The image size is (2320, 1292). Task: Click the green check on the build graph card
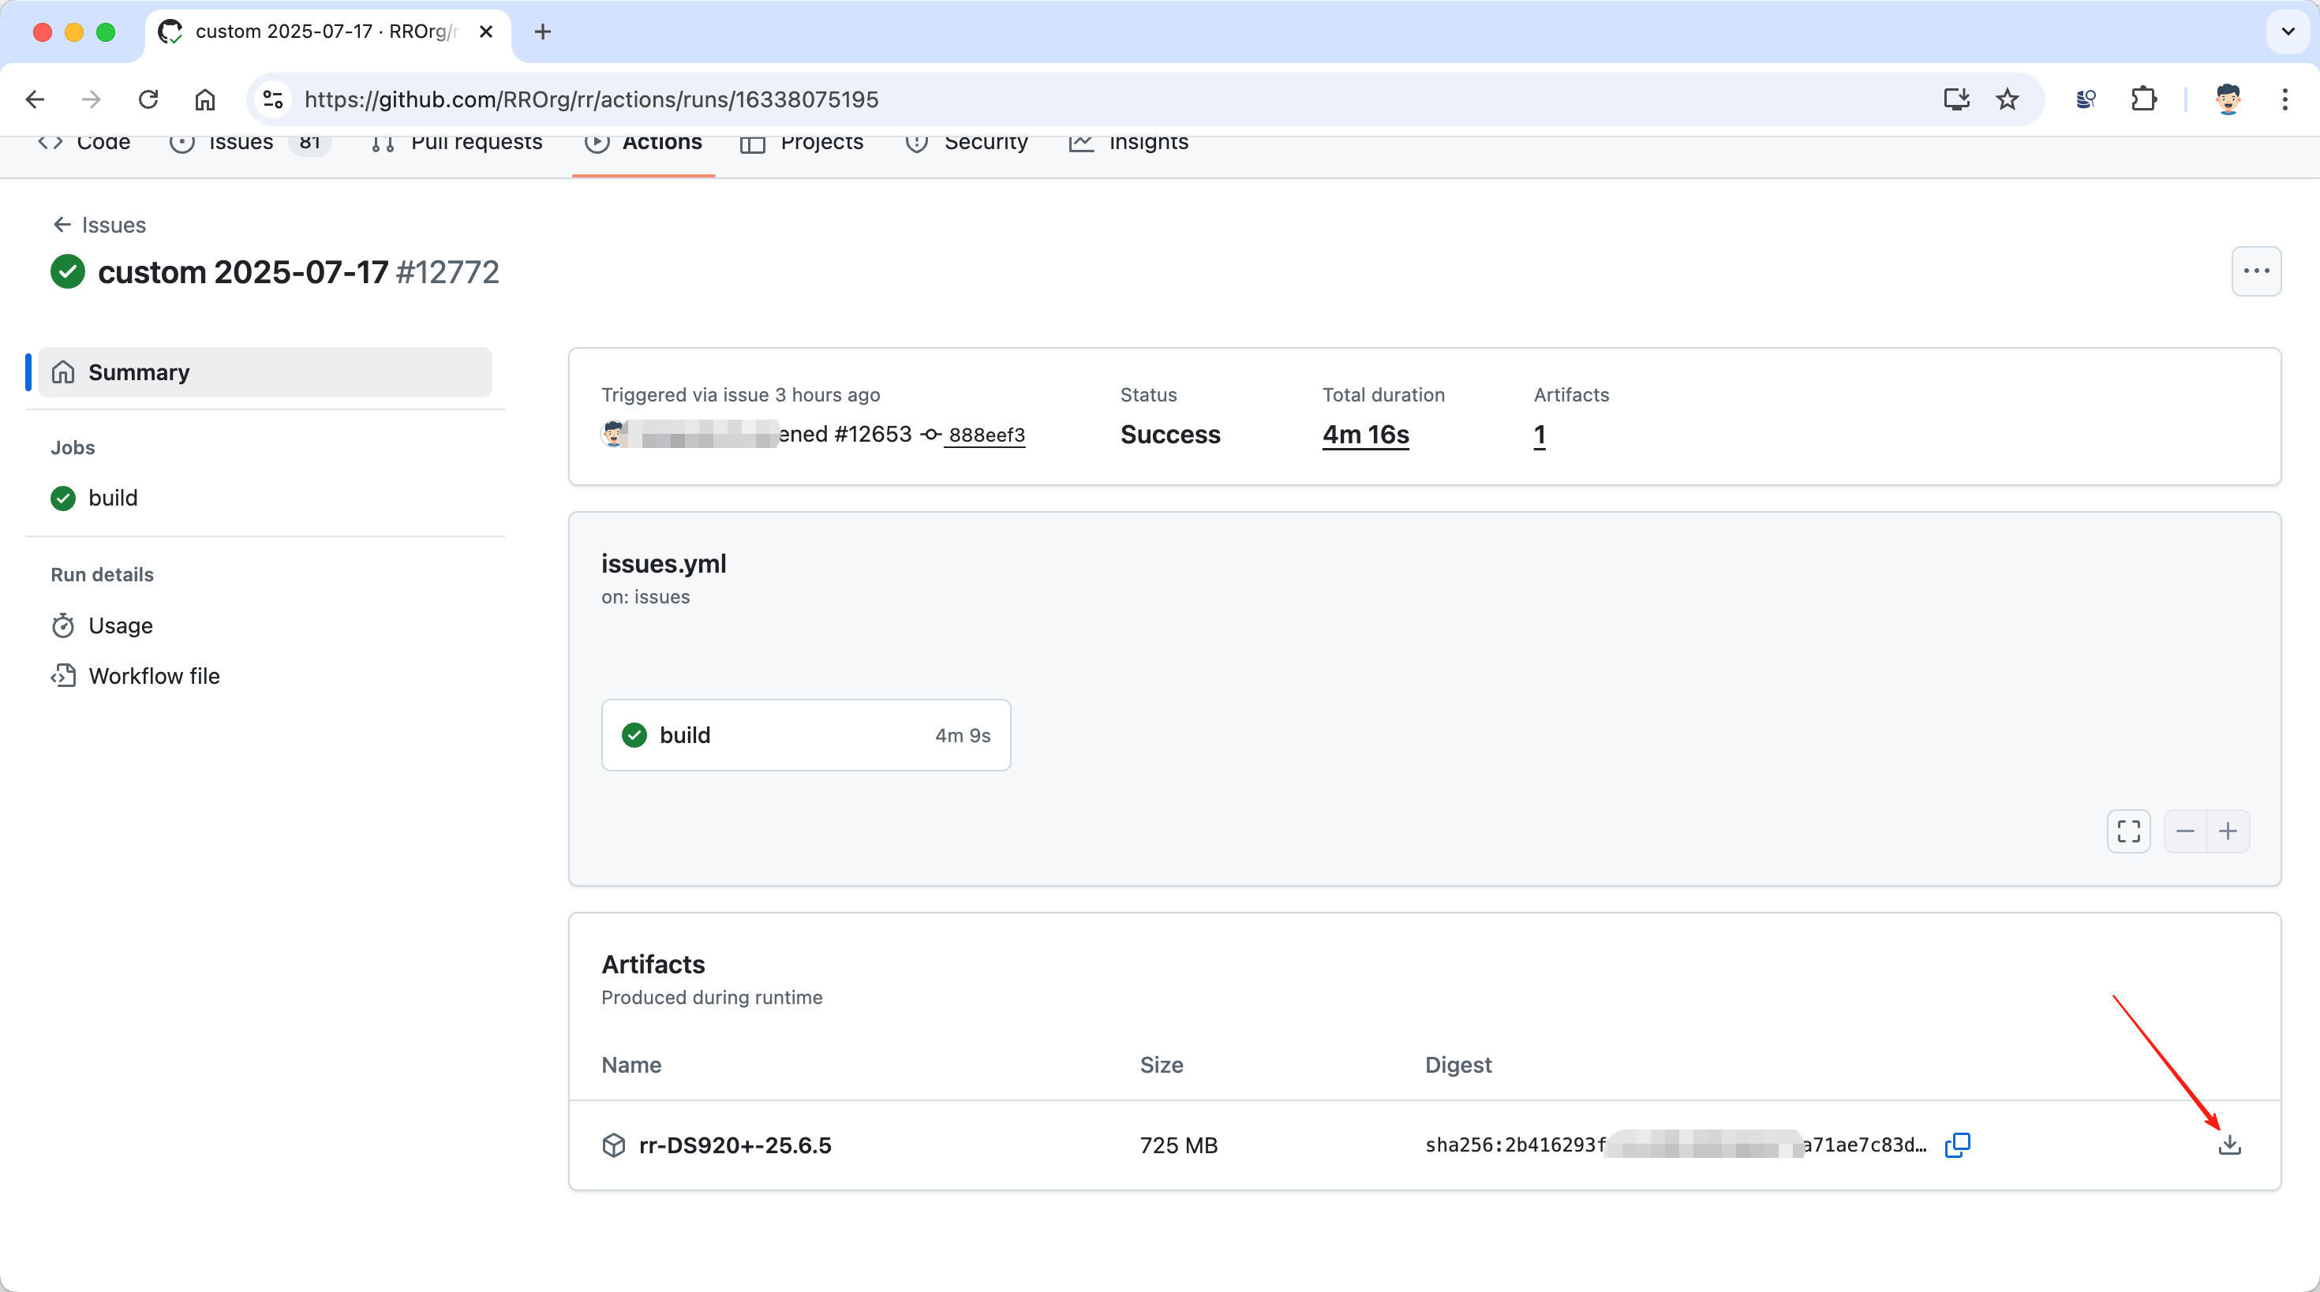pyautogui.click(x=634, y=734)
